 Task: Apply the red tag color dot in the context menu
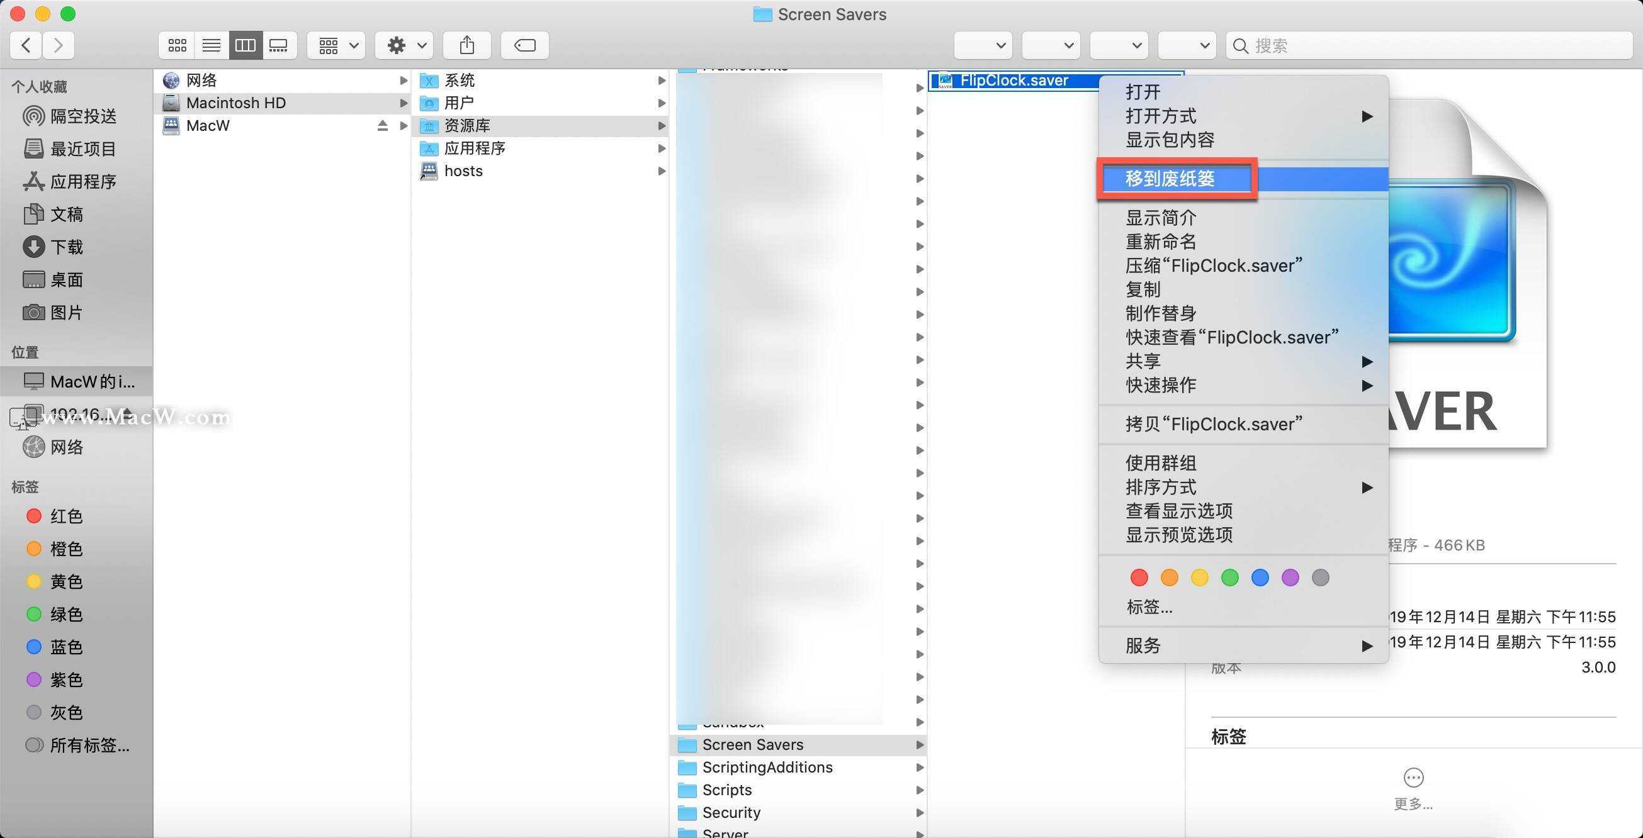pyautogui.click(x=1139, y=578)
